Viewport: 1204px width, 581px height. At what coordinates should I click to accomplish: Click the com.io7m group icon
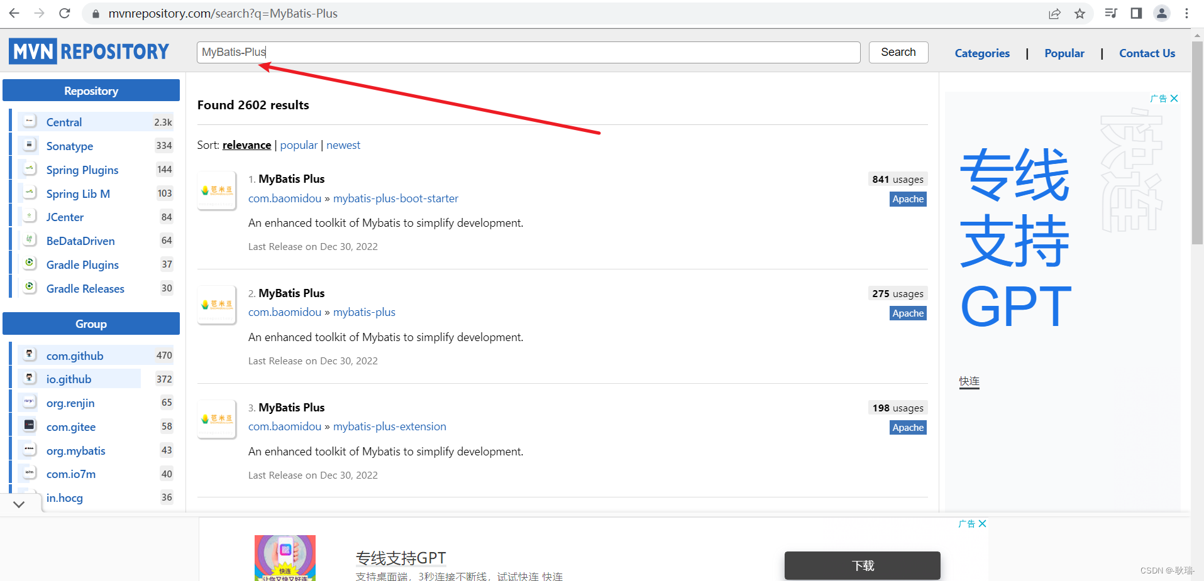(30, 473)
